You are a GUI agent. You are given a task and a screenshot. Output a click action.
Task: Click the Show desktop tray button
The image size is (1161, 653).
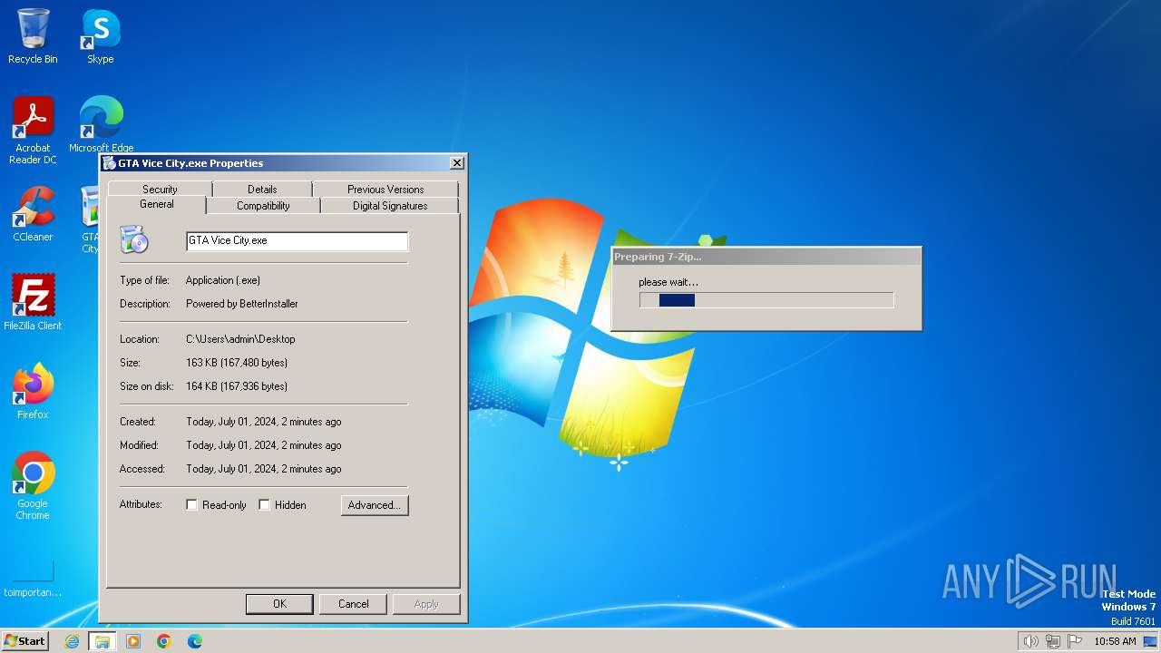tap(1150, 641)
